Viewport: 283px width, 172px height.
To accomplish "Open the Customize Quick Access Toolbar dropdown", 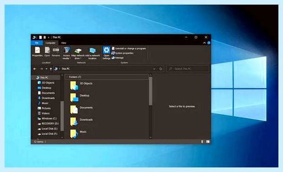I will point(49,37).
